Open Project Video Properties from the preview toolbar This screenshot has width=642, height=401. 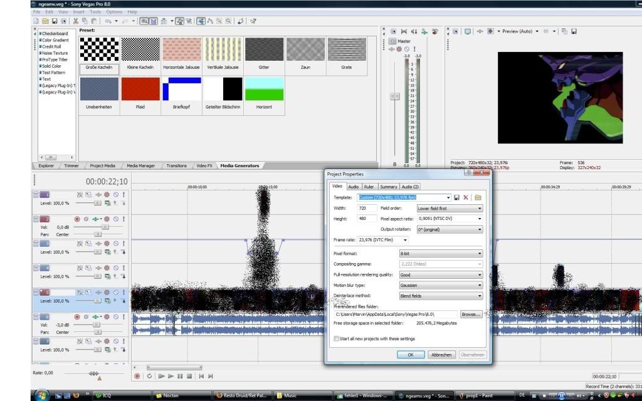[455, 31]
